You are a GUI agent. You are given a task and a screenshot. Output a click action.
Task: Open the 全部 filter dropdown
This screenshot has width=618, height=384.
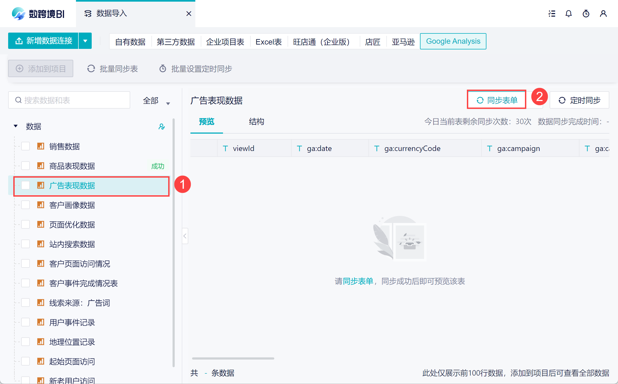(156, 101)
